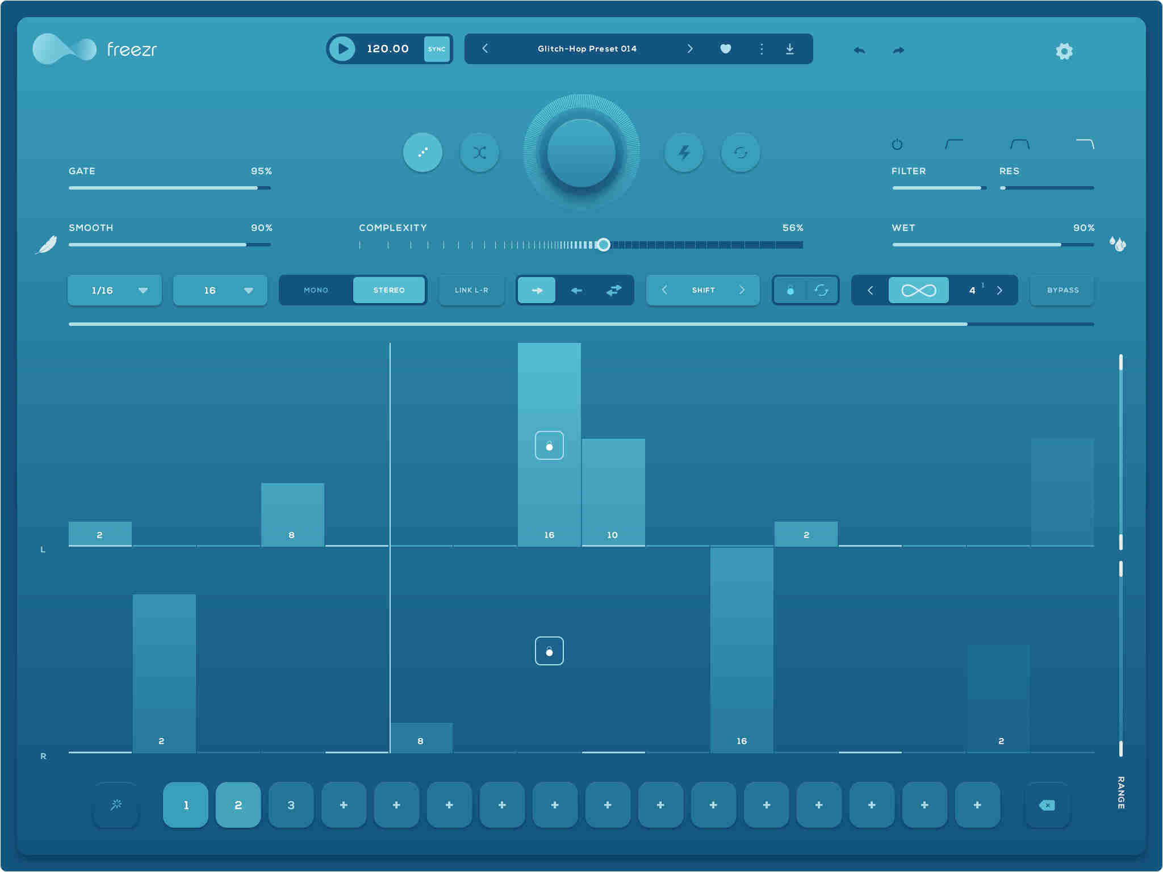This screenshot has height=872, width=1163.
Task: Select pattern slot 1 at the bottom
Action: 185,804
